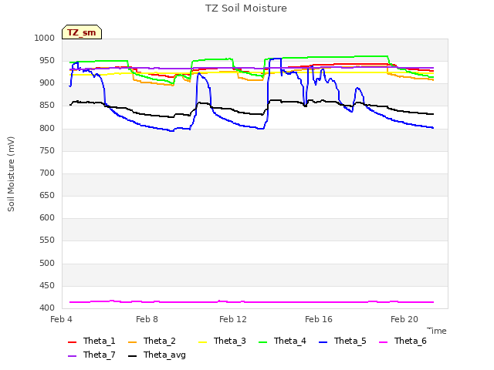This screenshot has width=494, height=370.
Task: Click the 850 y-axis tick label
Action: point(47,106)
